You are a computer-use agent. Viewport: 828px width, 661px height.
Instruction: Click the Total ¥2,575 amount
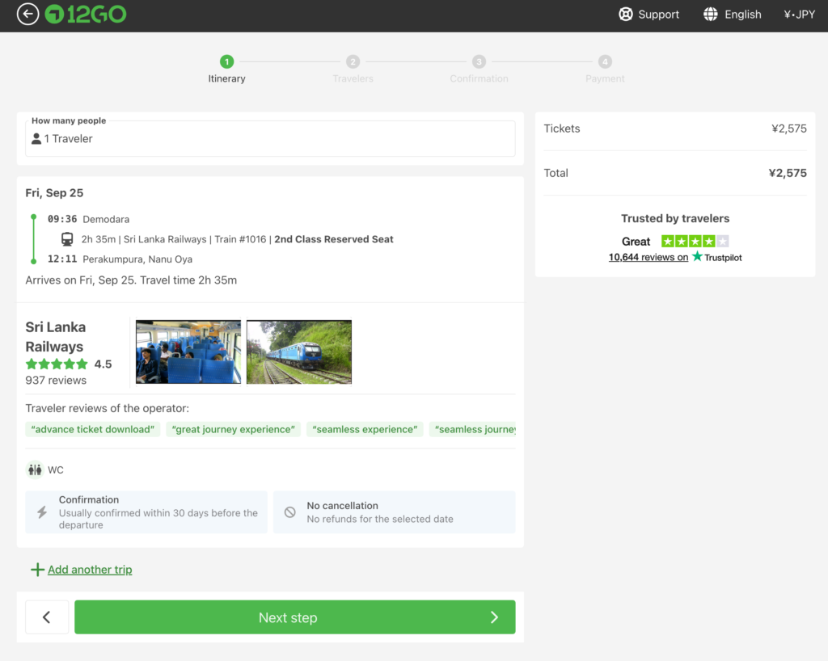(x=788, y=173)
